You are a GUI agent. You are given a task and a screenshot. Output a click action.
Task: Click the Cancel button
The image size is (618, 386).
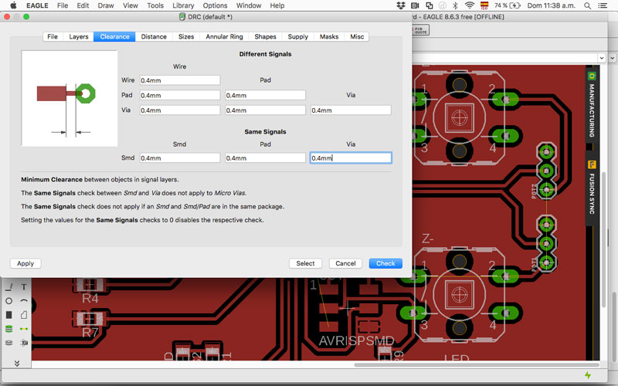coord(345,263)
